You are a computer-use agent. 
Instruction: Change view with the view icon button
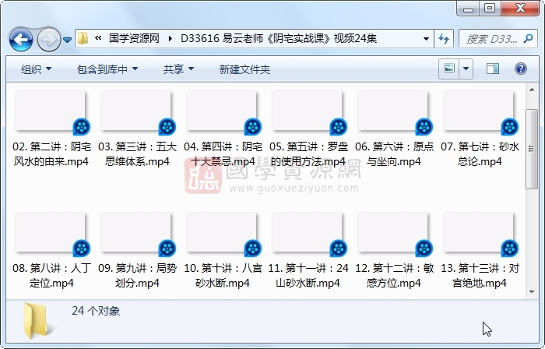pyautogui.click(x=448, y=69)
